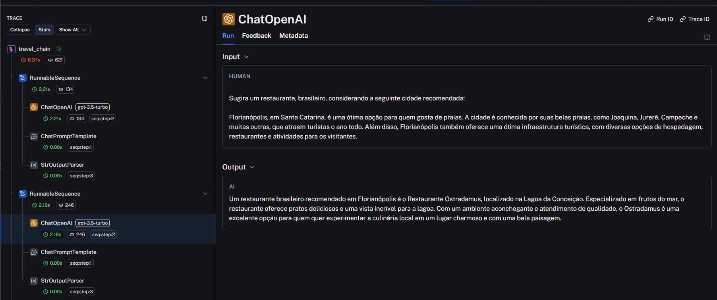Select the ChatOpenAI run with 134 tokens
The width and height of the screenshot is (717, 300).
[56, 107]
